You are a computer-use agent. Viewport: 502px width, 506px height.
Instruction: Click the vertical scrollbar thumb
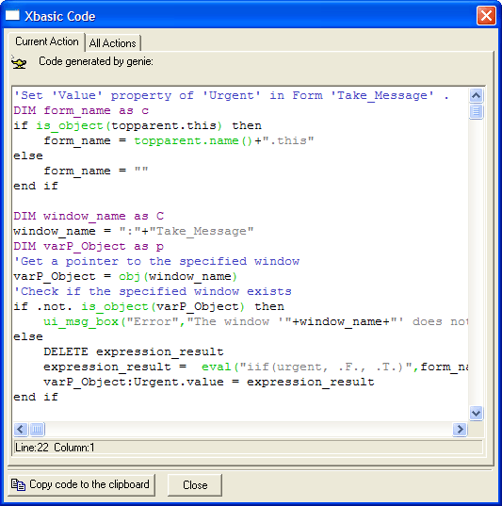[476, 111]
